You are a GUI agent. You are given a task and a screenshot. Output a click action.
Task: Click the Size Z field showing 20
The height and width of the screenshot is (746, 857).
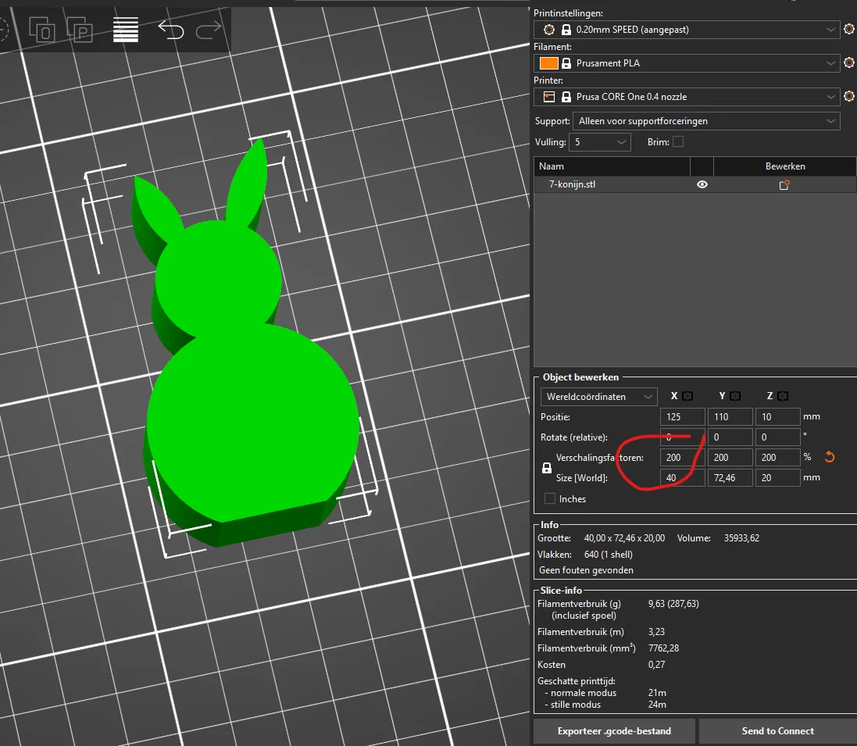tap(778, 477)
